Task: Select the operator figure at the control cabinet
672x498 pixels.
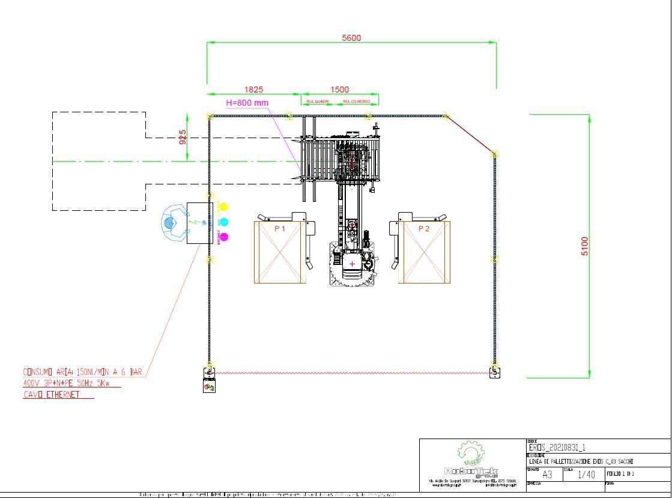Action: (172, 223)
